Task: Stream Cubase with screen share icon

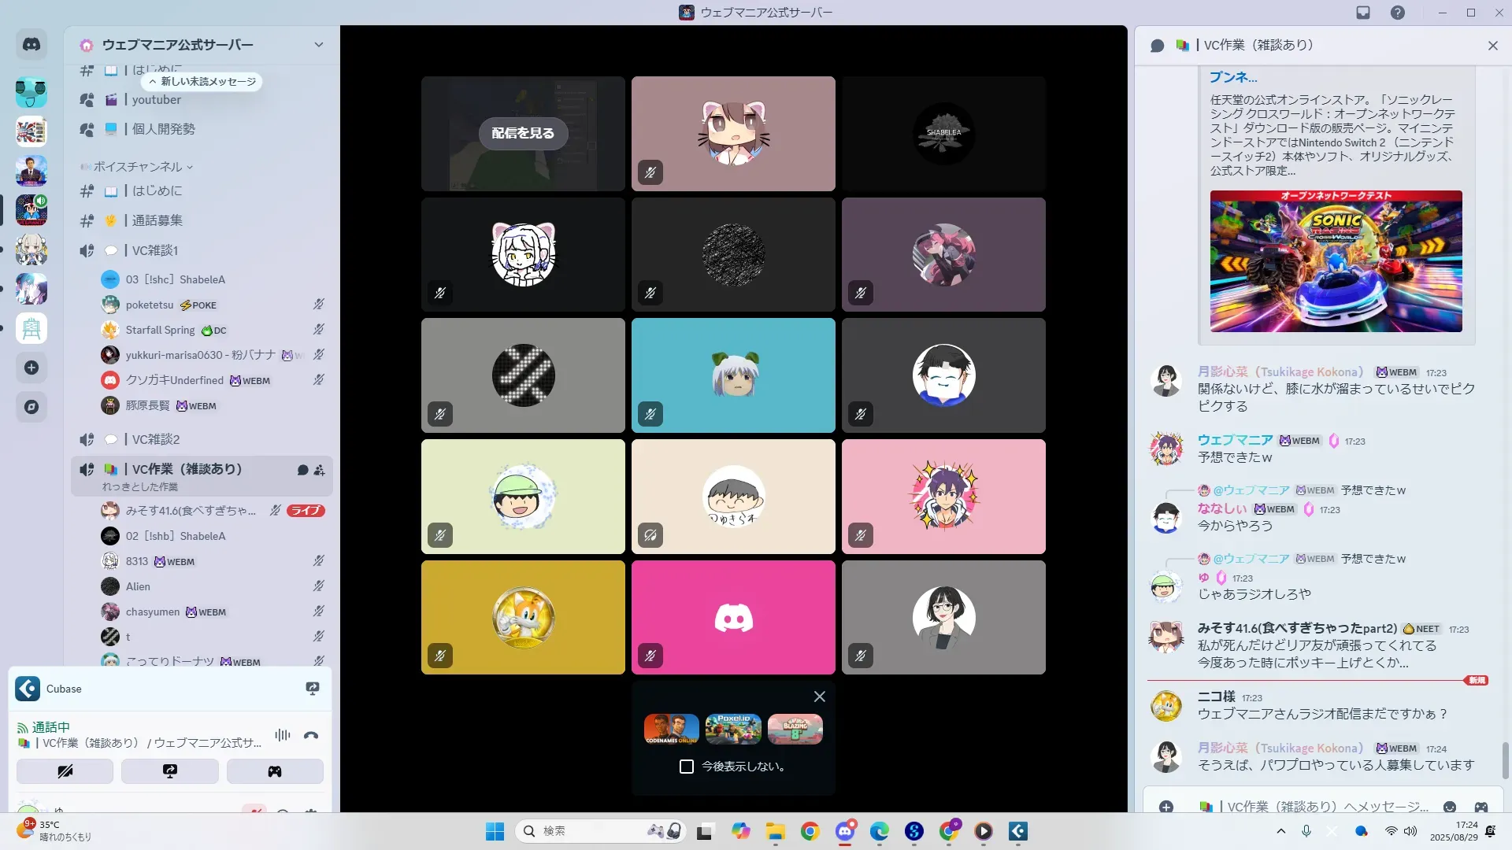Action: tap(313, 689)
